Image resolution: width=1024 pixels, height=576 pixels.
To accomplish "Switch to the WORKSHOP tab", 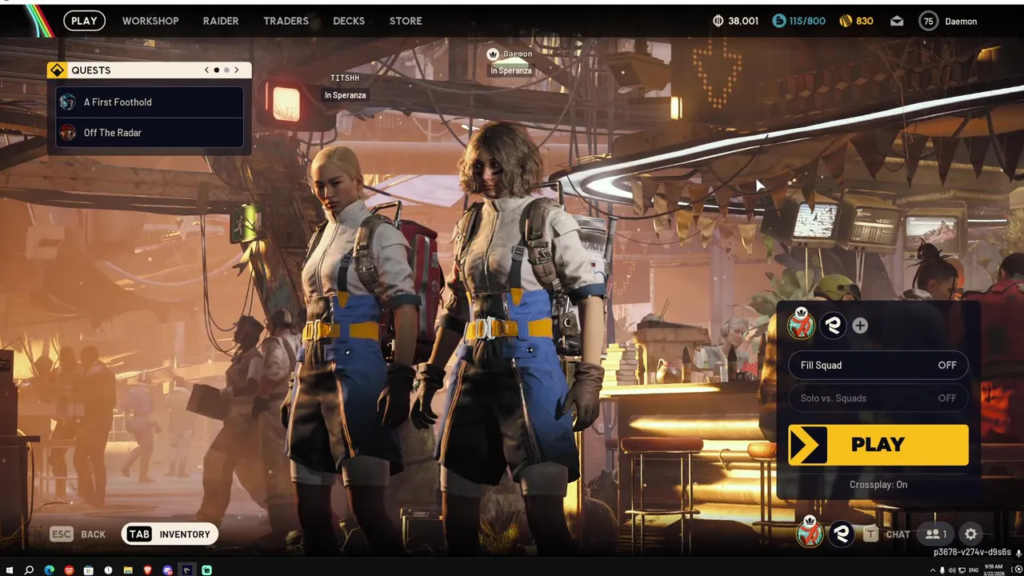I will pyautogui.click(x=150, y=21).
